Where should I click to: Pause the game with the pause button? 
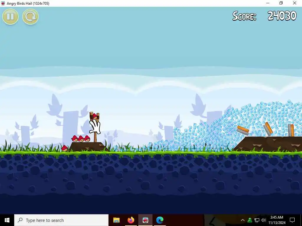pyautogui.click(x=10, y=16)
